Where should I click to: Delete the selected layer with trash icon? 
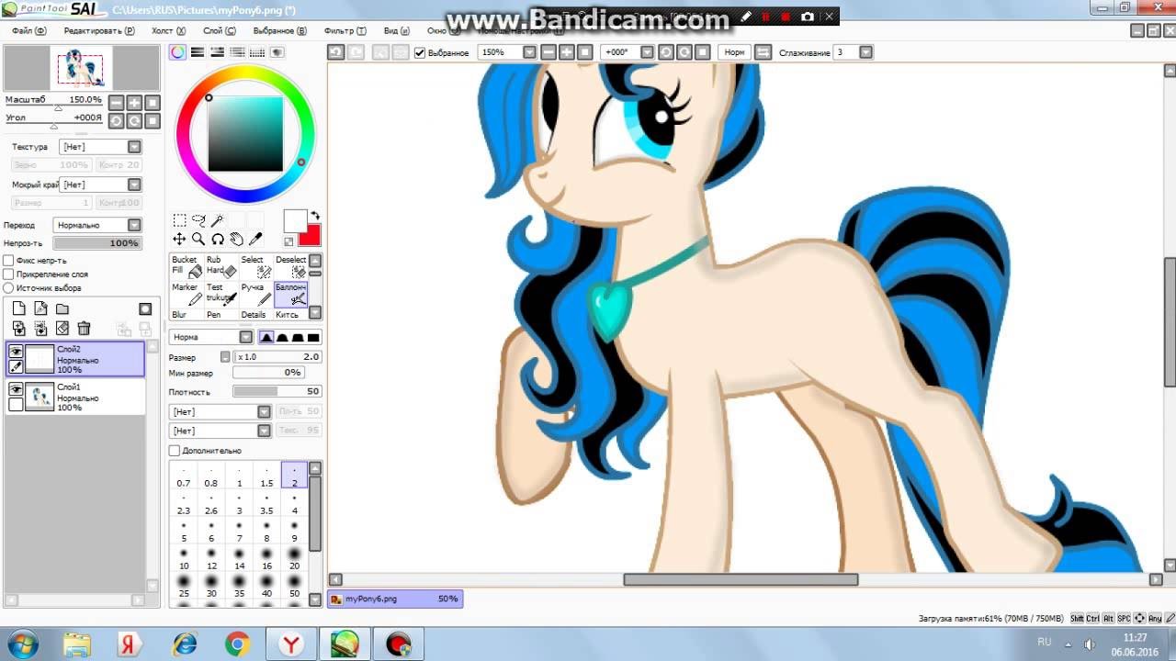84,328
